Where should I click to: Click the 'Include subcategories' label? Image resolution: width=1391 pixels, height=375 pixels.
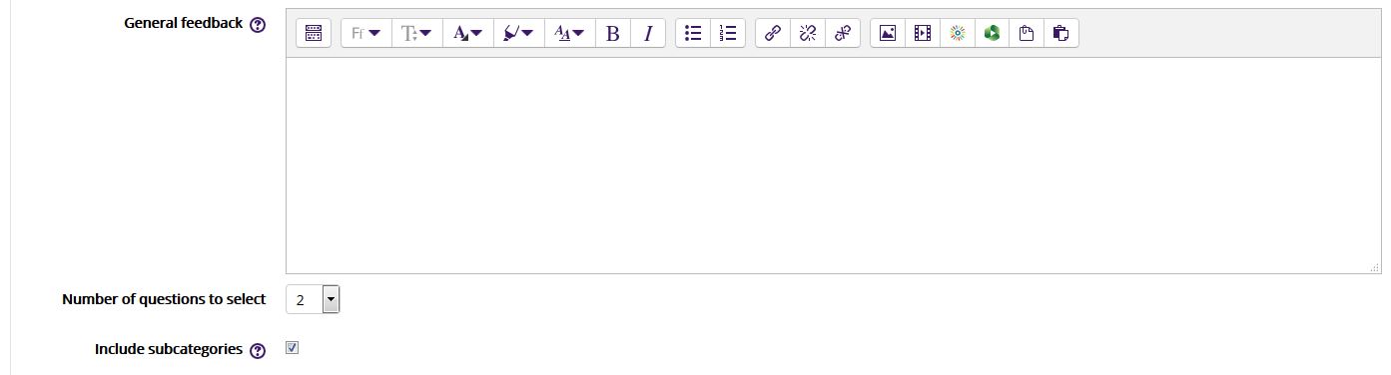pos(169,349)
